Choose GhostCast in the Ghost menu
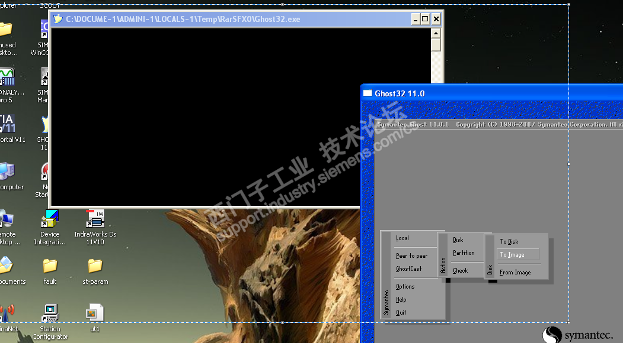623x343 pixels. pos(408,269)
